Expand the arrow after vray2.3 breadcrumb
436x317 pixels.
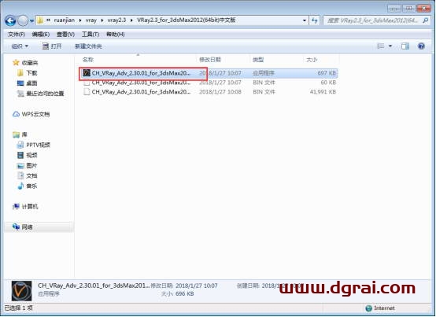pos(131,20)
